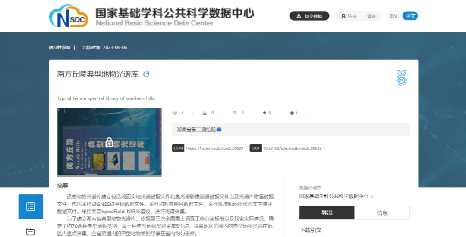Click link icon beside 国家基础学科公共科学数据中心
466x237 pixels.
(x=372, y=197)
